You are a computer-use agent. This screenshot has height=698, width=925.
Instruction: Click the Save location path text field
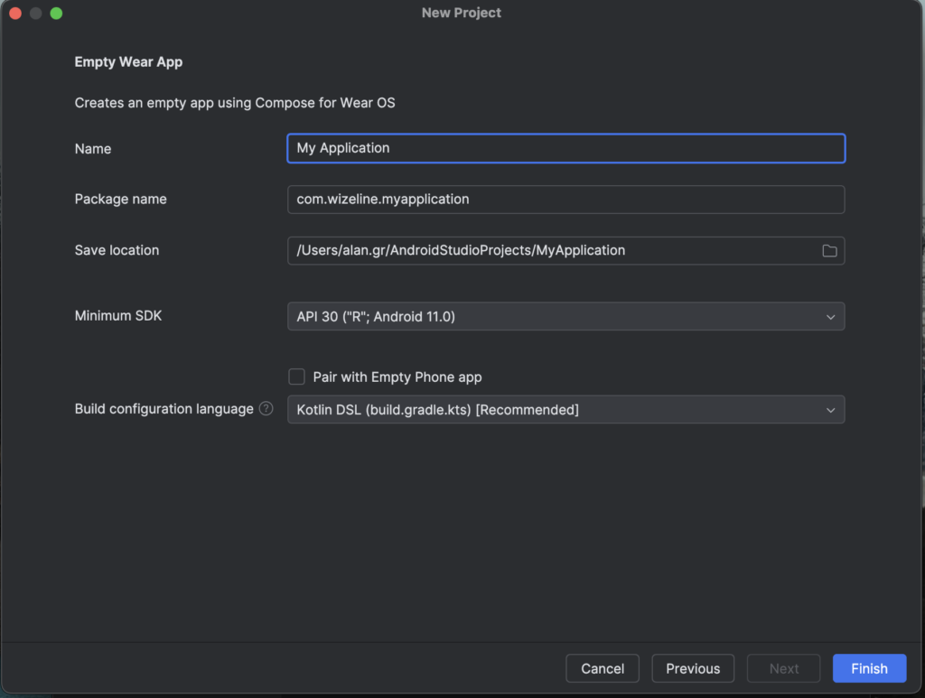(x=551, y=251)
